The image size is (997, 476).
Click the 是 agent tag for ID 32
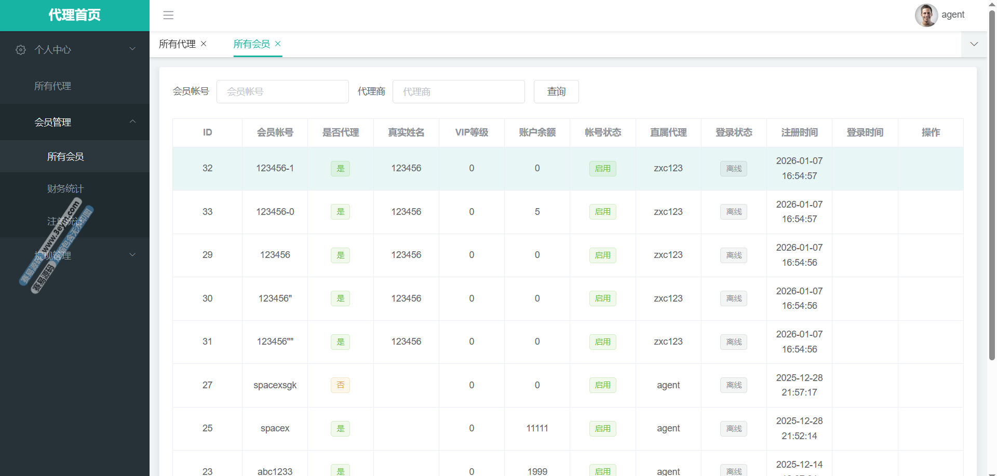[340, 169]
